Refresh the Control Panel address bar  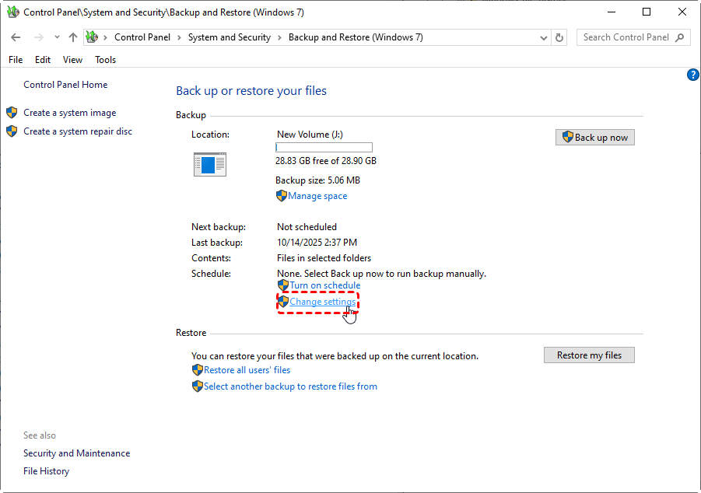559,37
